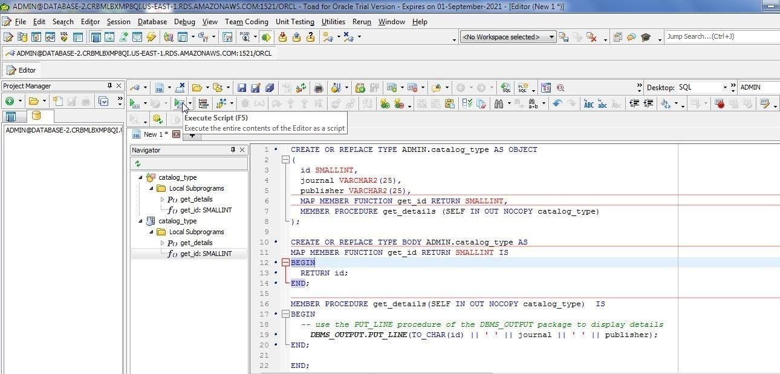Click the lightning bolt Automation Designer icon

[151, 37]
